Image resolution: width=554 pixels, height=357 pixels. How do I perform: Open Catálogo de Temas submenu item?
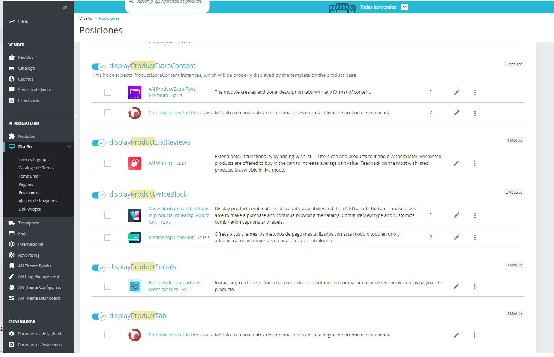(x=36, y=168)
